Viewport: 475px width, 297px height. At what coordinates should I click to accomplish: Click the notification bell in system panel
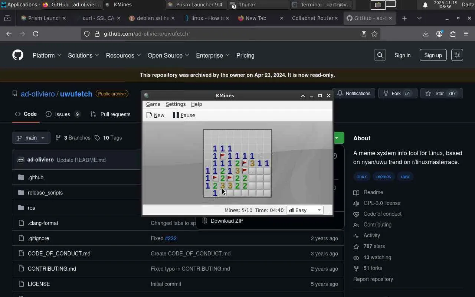(x=425, y=4)
